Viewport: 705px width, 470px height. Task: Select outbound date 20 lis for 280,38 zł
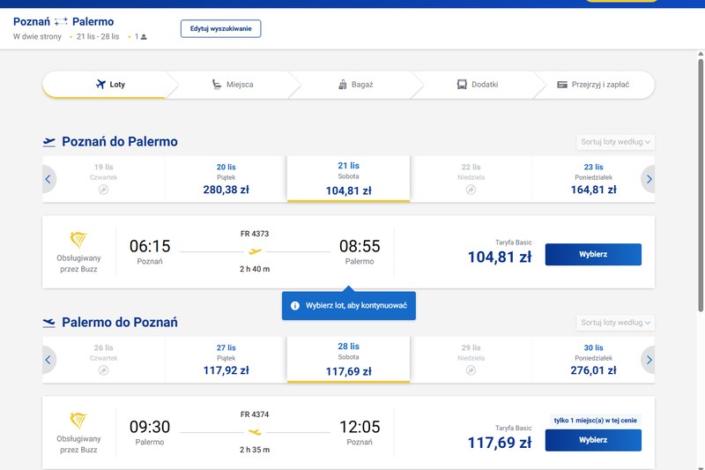[x=226, y=179]
